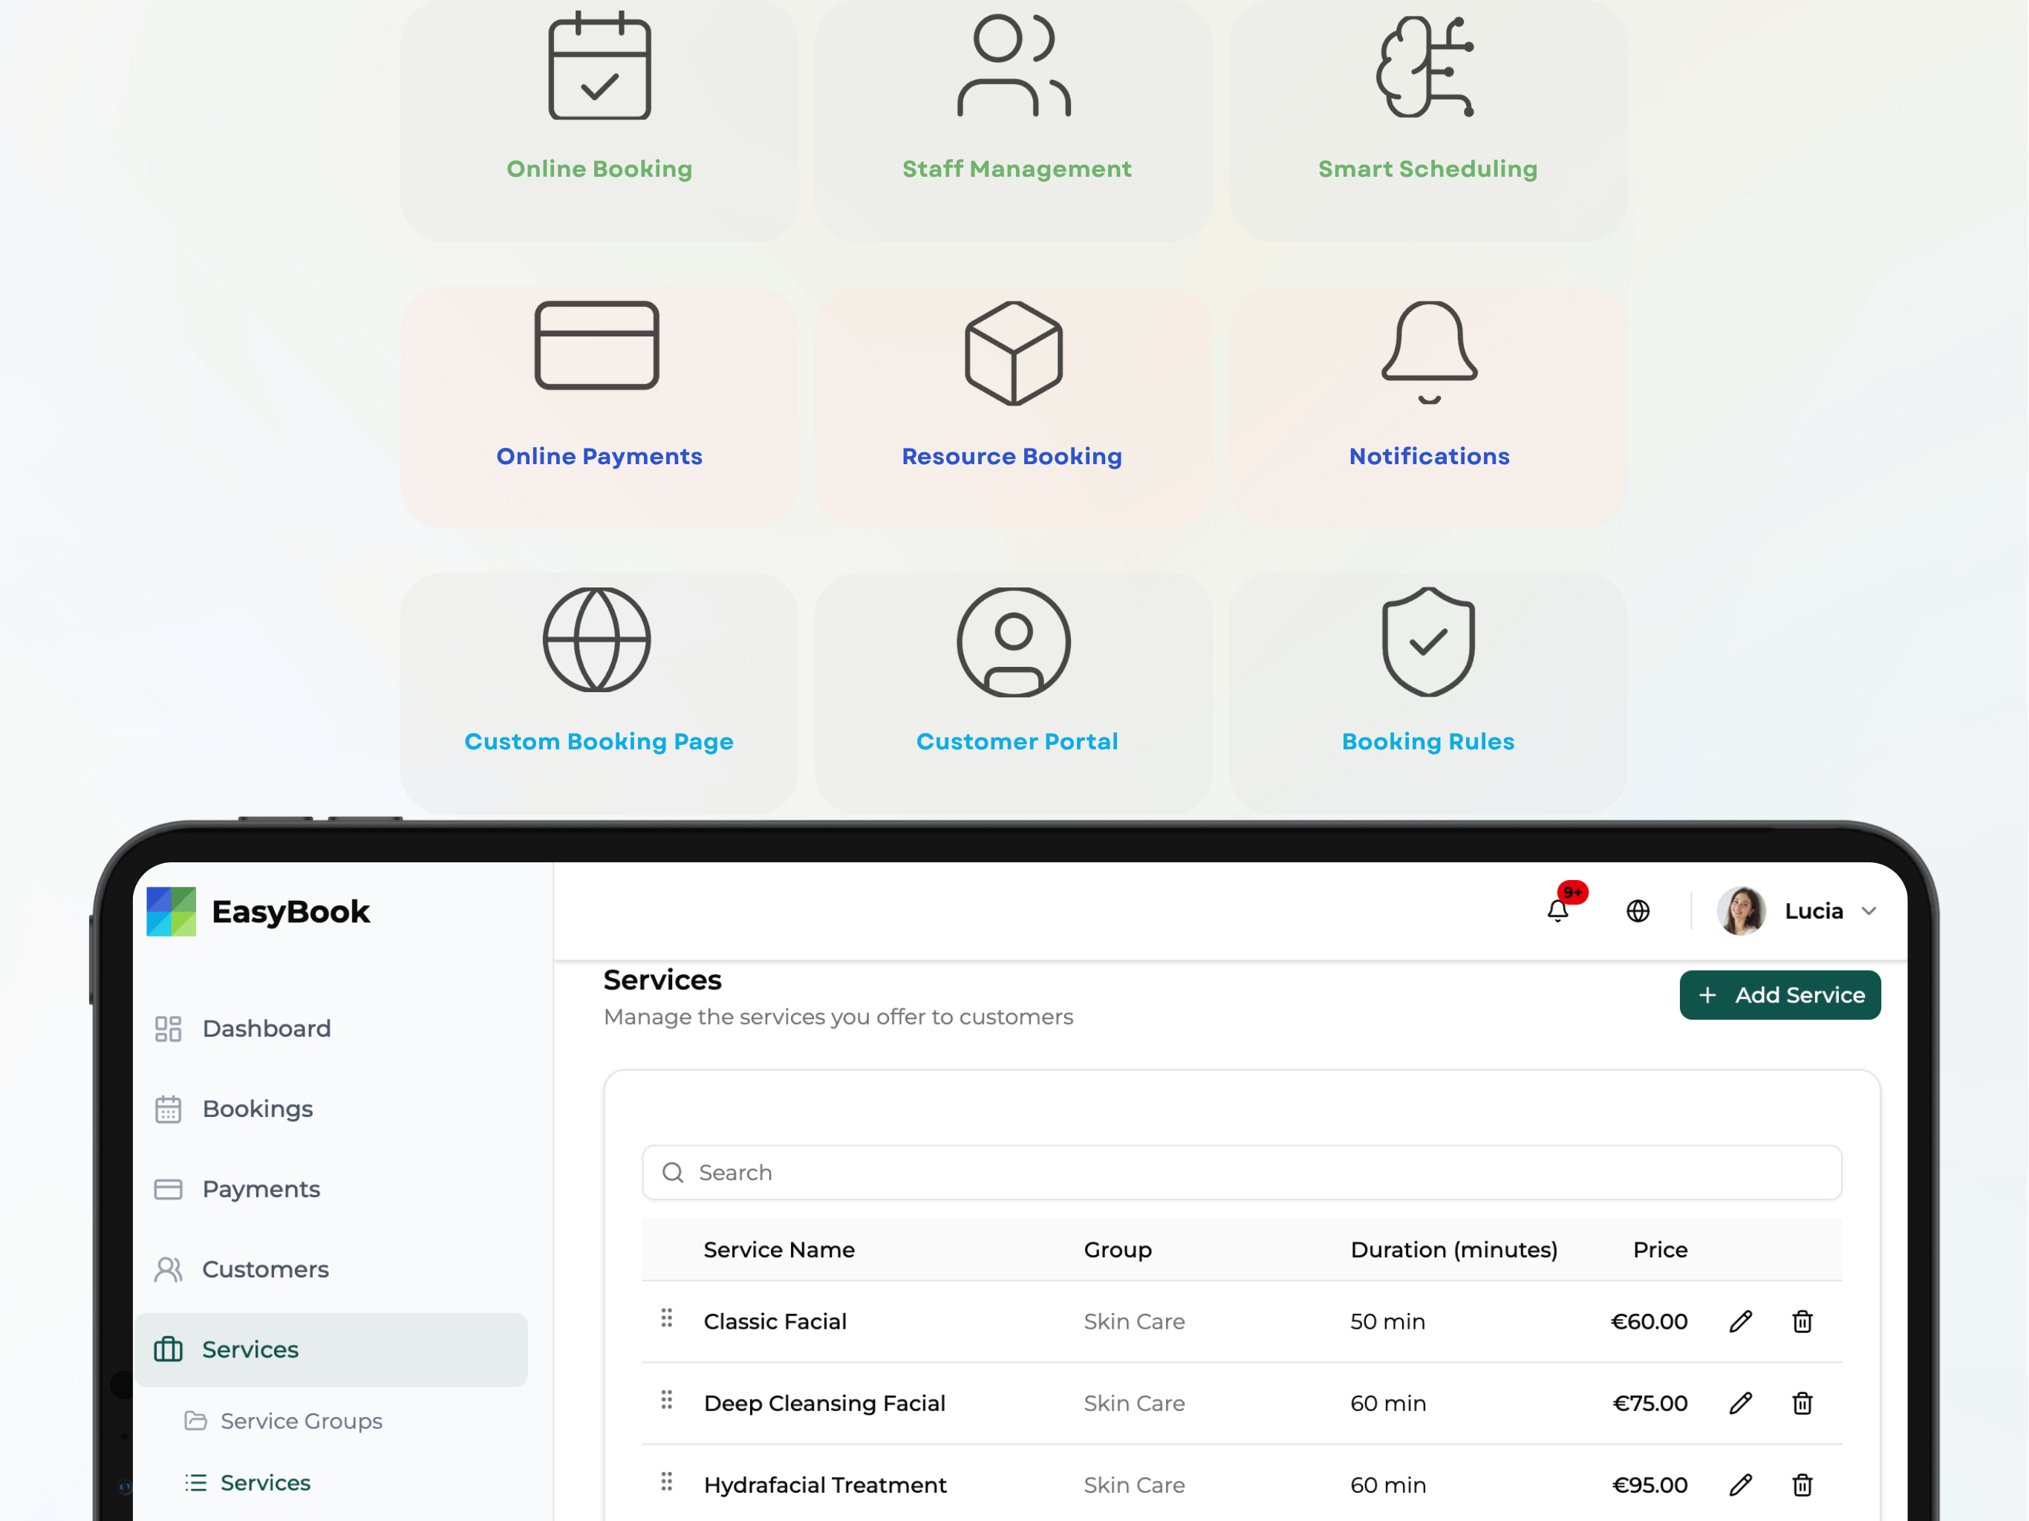The image size is (2029, 1521).
Task: Click the Custom Booking Page globe icon
Action: click(x=597, y=639)
